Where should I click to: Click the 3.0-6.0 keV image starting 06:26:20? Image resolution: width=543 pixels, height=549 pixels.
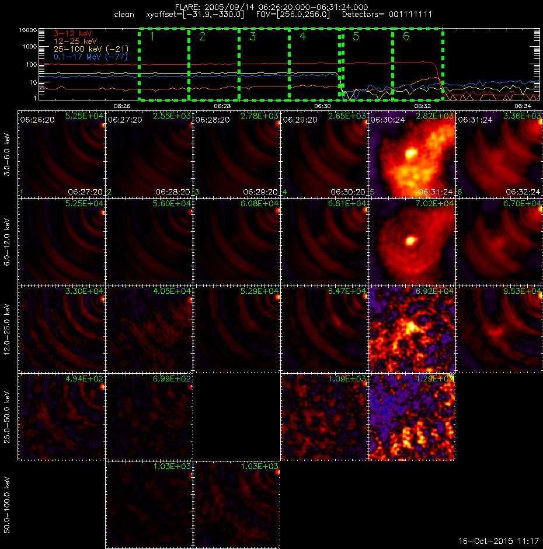61,154
